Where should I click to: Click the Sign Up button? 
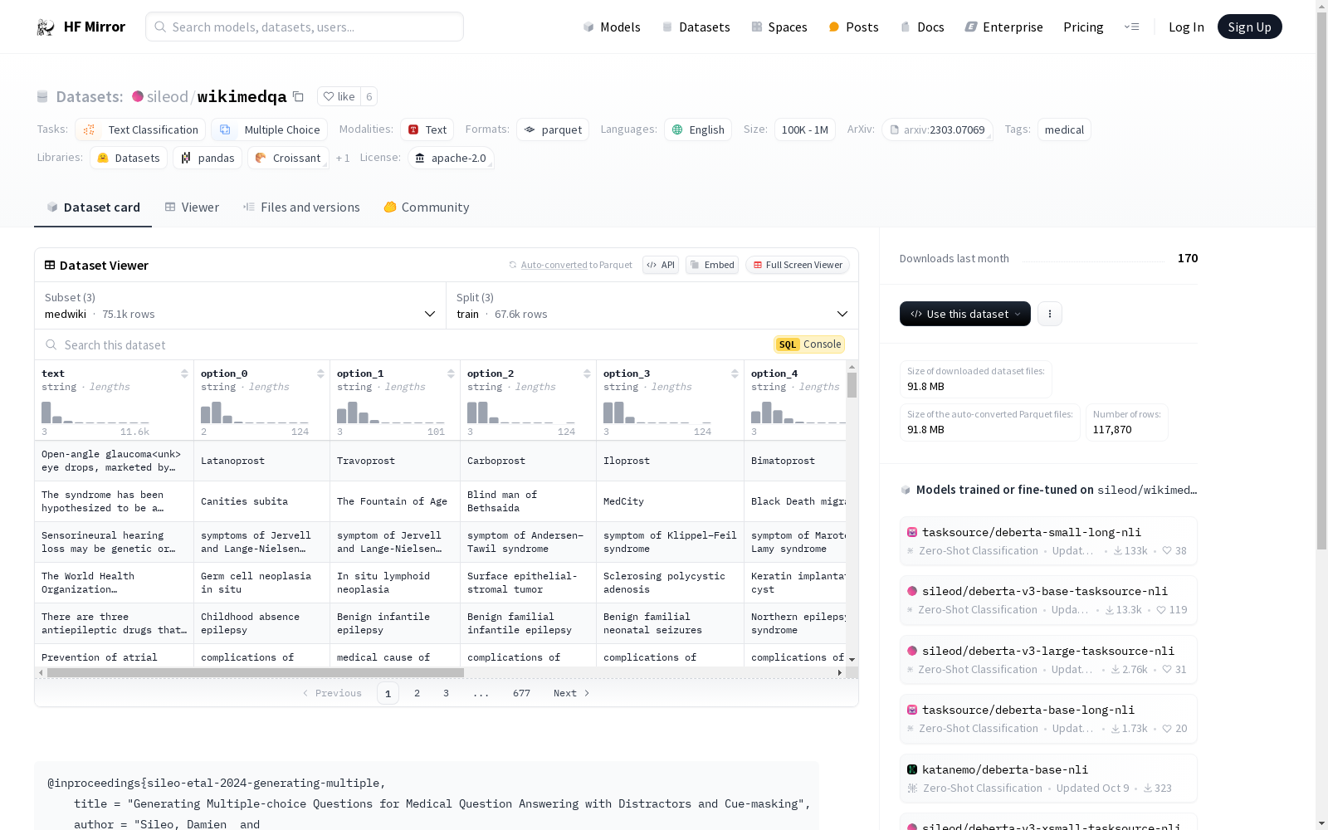(x=1249, y=27)
